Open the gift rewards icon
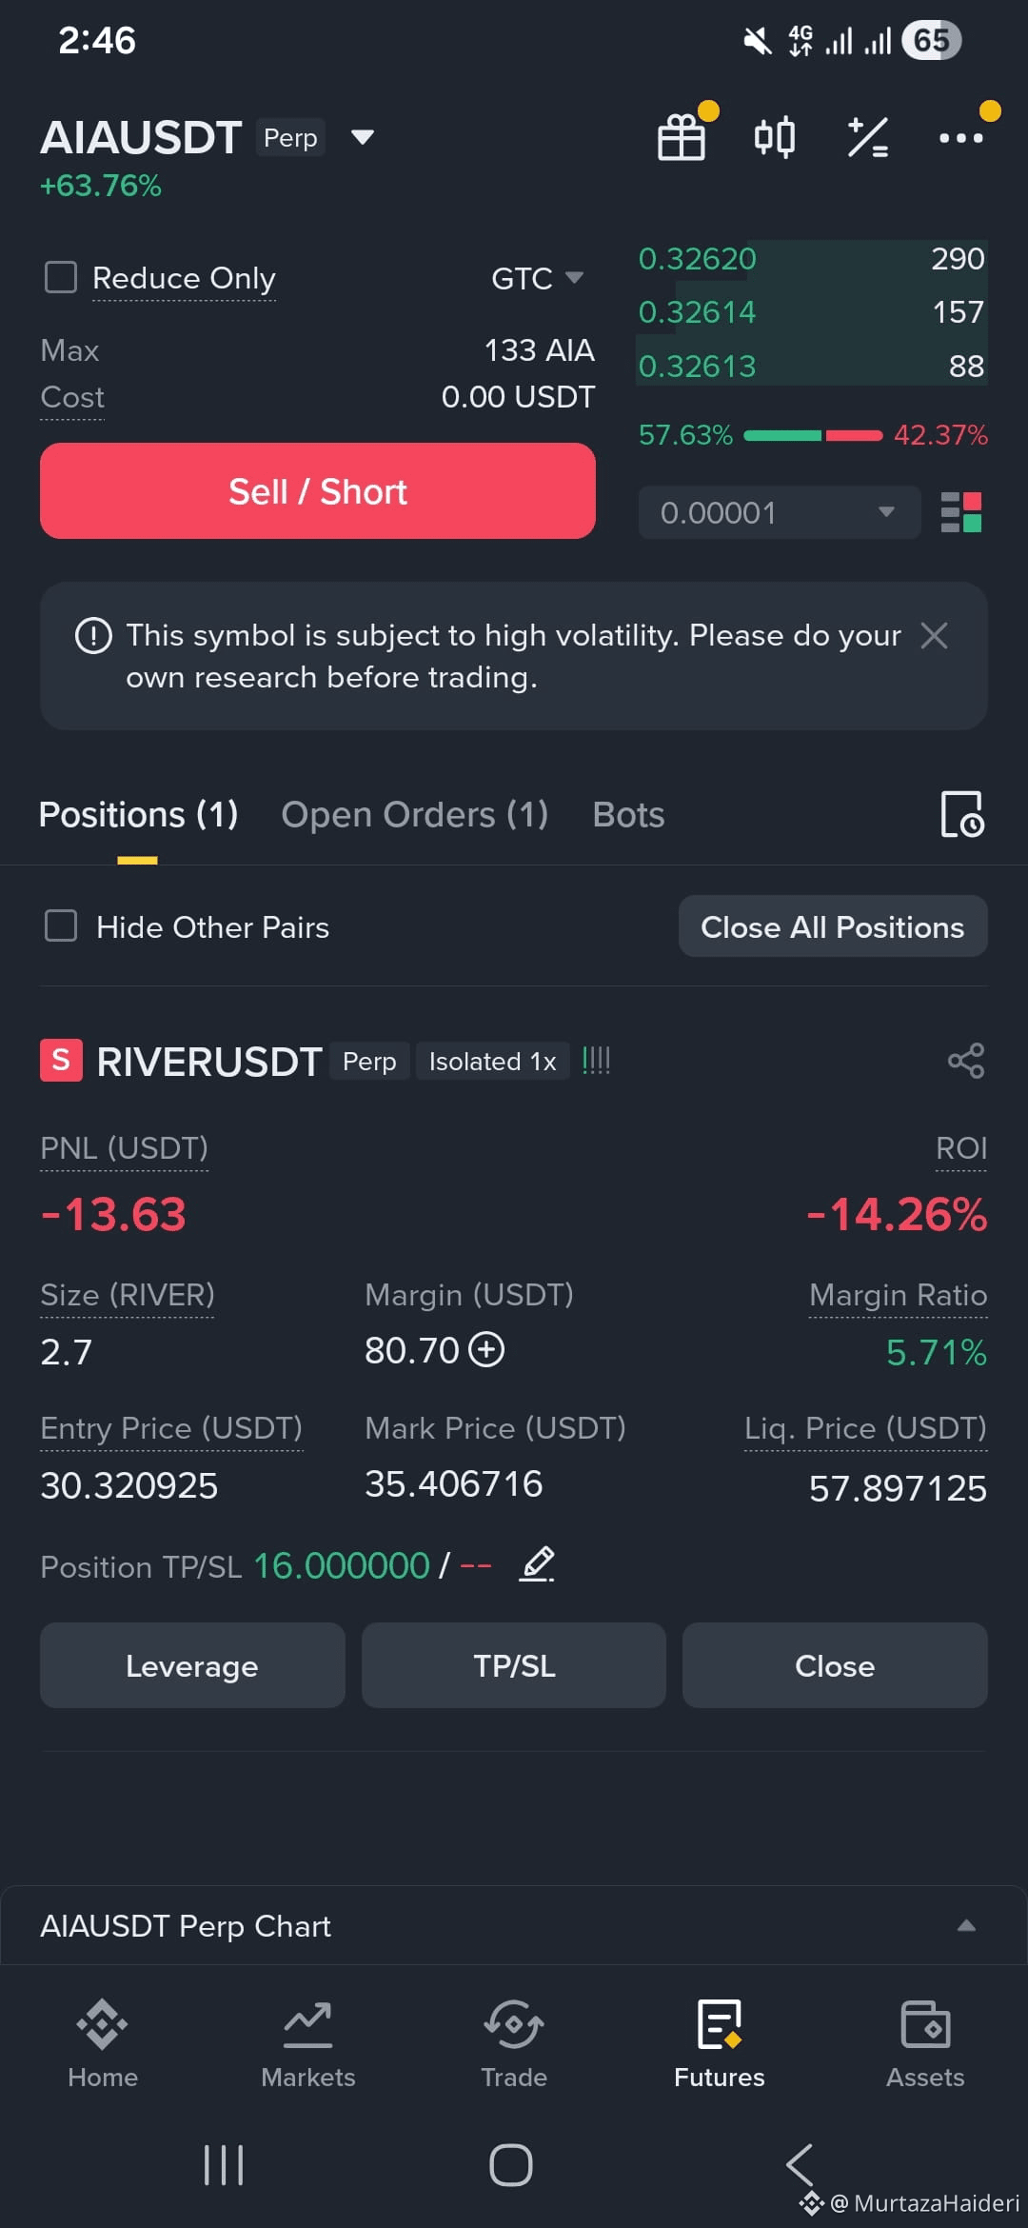Viewport: 1028px width, 2228px height. [682, 137]
